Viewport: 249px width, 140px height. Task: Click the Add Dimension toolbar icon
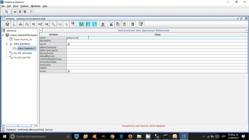(x=14, y=24)
